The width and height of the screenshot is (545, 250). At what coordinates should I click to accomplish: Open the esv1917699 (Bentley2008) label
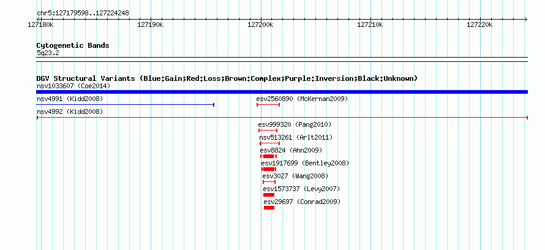305,163
